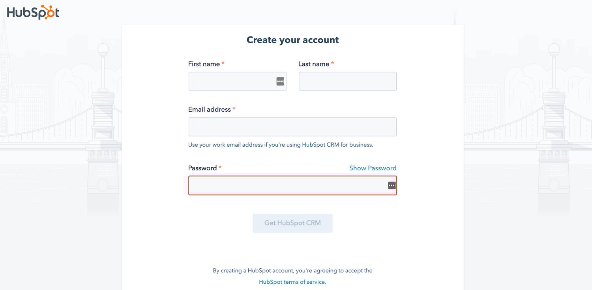This screenshot has width=592, height=290.
Task: Click the HubSpot logo
Action: [x=33, y=13]
